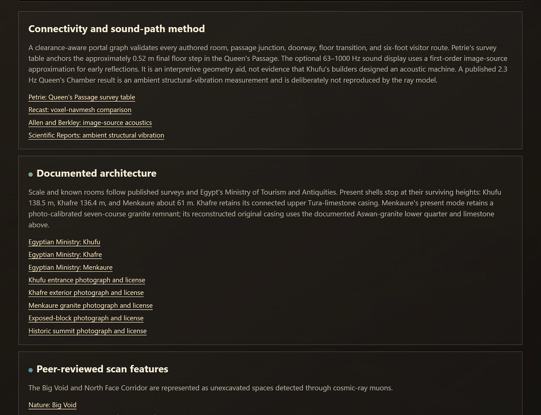
Task: Click the Khufu 138.5 m description paragraph
Action: pyautogui.click(x=265, y=208)
